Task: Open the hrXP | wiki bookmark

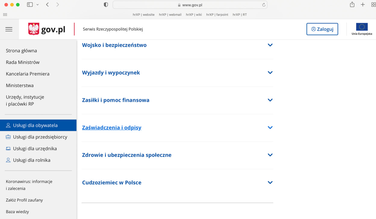Action: coord(194,14)
